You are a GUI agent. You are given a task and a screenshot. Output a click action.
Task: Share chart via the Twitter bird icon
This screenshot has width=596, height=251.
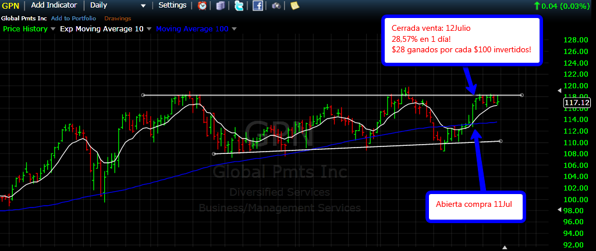[x=239, y=6]
